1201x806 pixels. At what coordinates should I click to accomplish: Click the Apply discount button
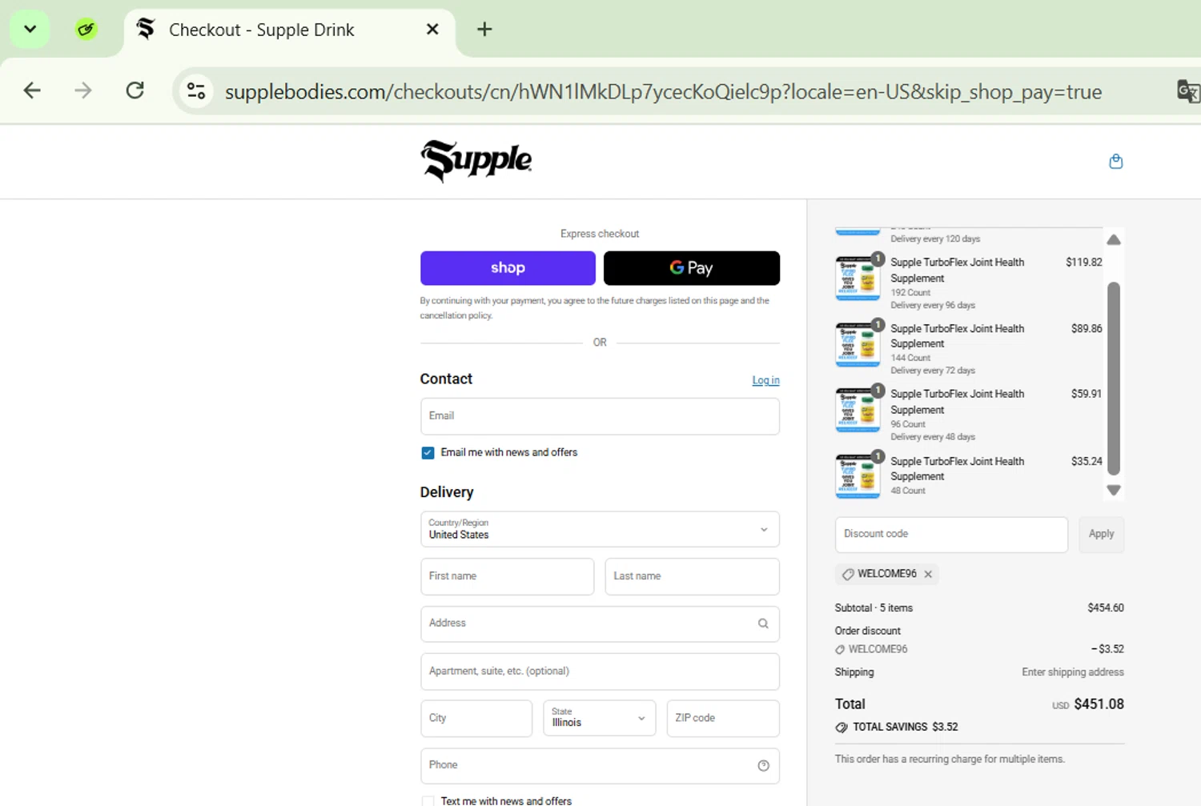point(1101,535)
